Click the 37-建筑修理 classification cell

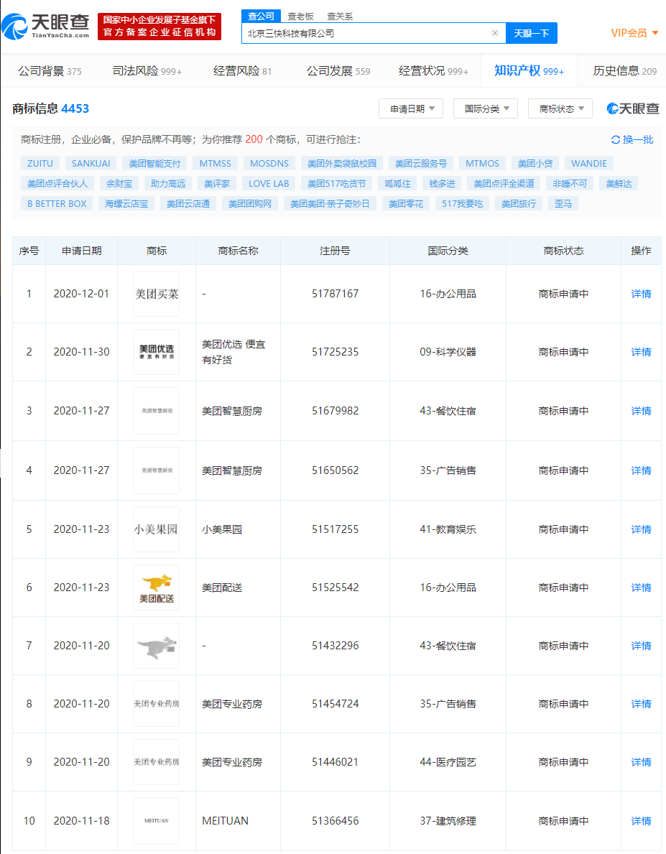448,822
